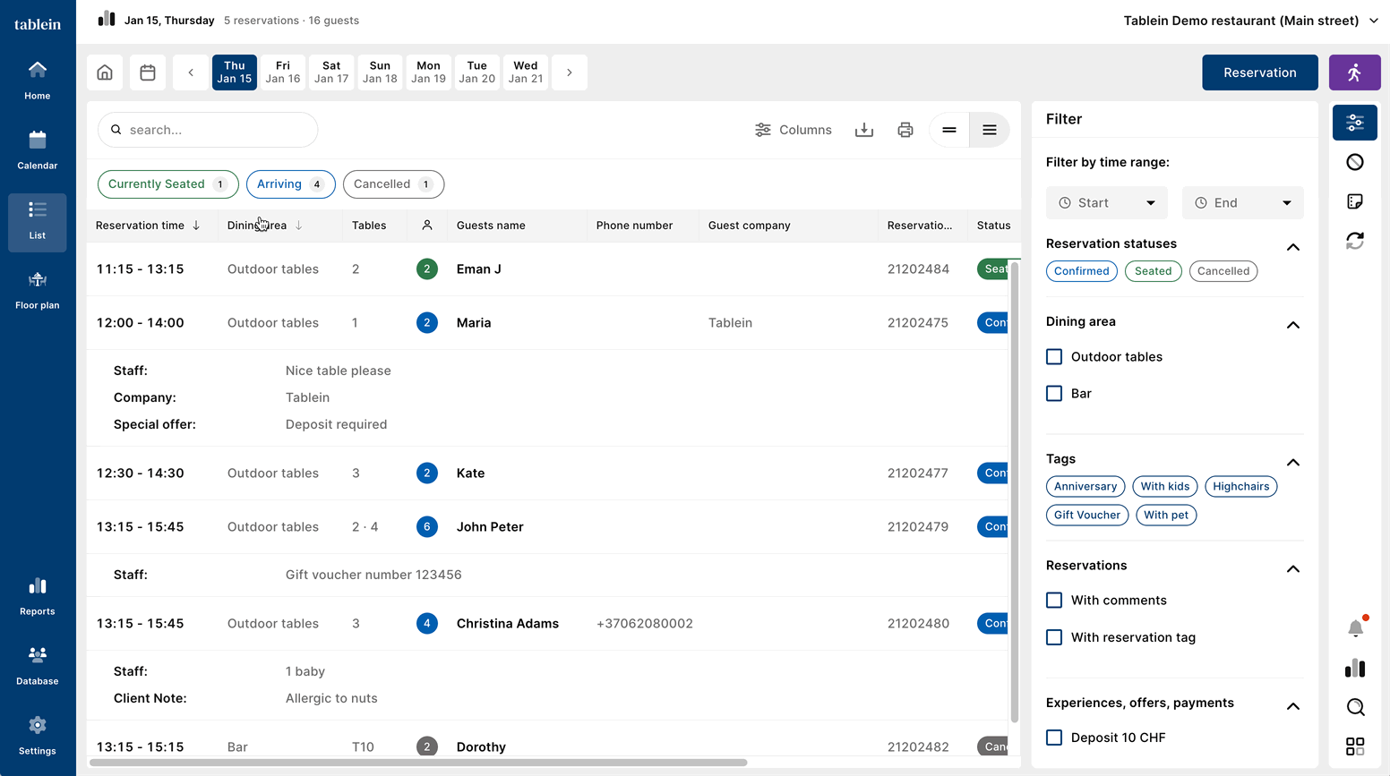Click the walk-in guest icon button
Viewport: 1390px width, 776px height.
point(1354,72)
